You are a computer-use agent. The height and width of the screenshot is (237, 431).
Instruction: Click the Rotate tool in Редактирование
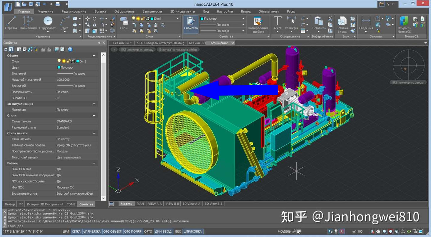click(x=95, y=19)
